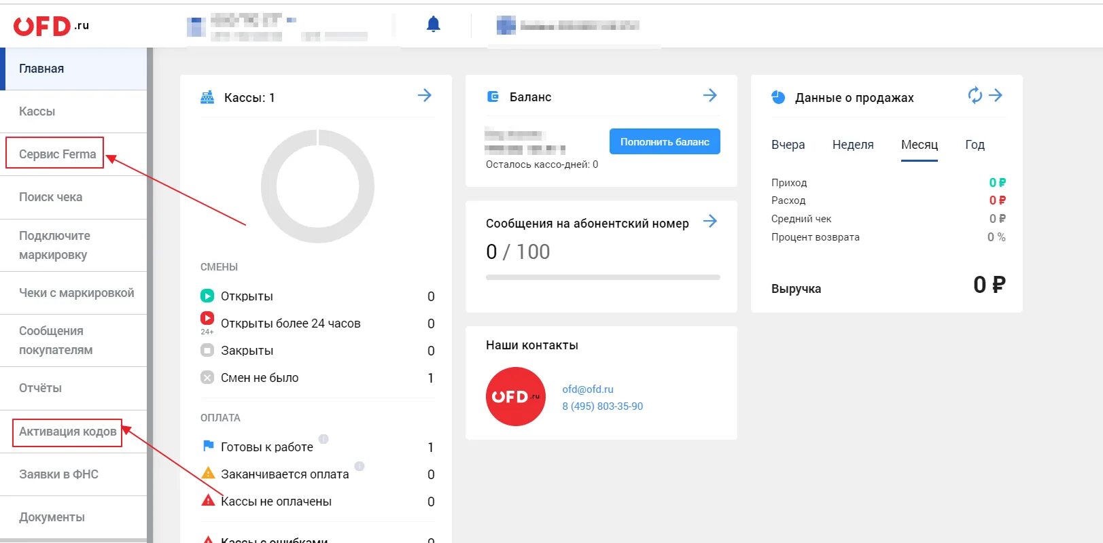This screenshot has width=1103, height=543.
Task: Open Поиск чека sidebar item
Action: coord(73,197)
